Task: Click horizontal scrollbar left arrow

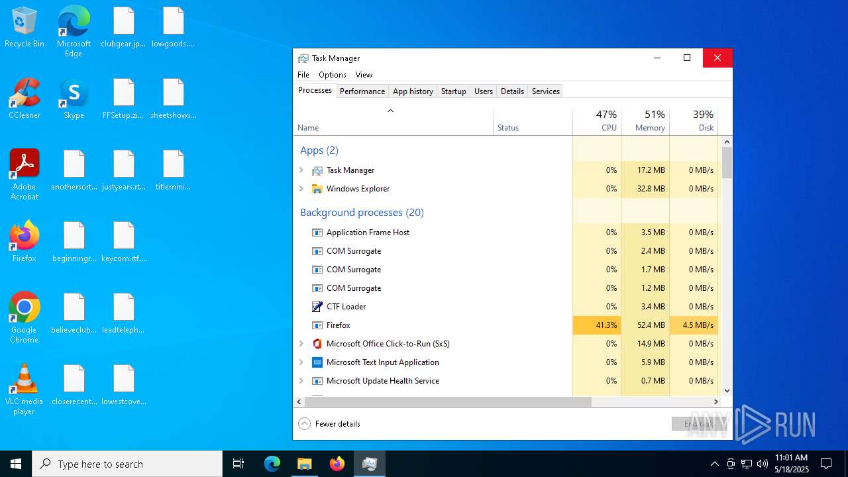Action: click(x=299, y=402)
